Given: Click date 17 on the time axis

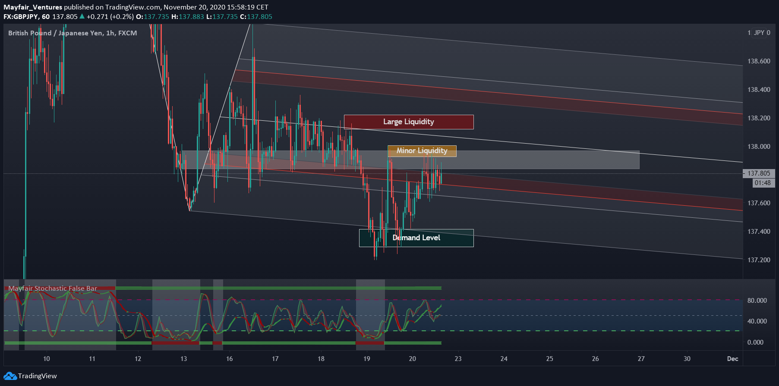Looking at the screenshot, I should point(275,359).
